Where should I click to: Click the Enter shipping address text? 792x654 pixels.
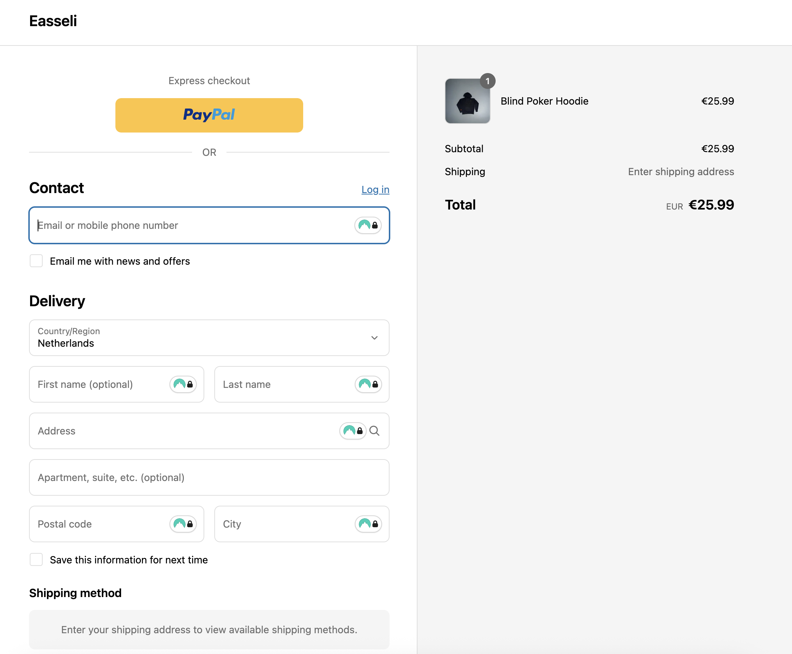[681, 172]
